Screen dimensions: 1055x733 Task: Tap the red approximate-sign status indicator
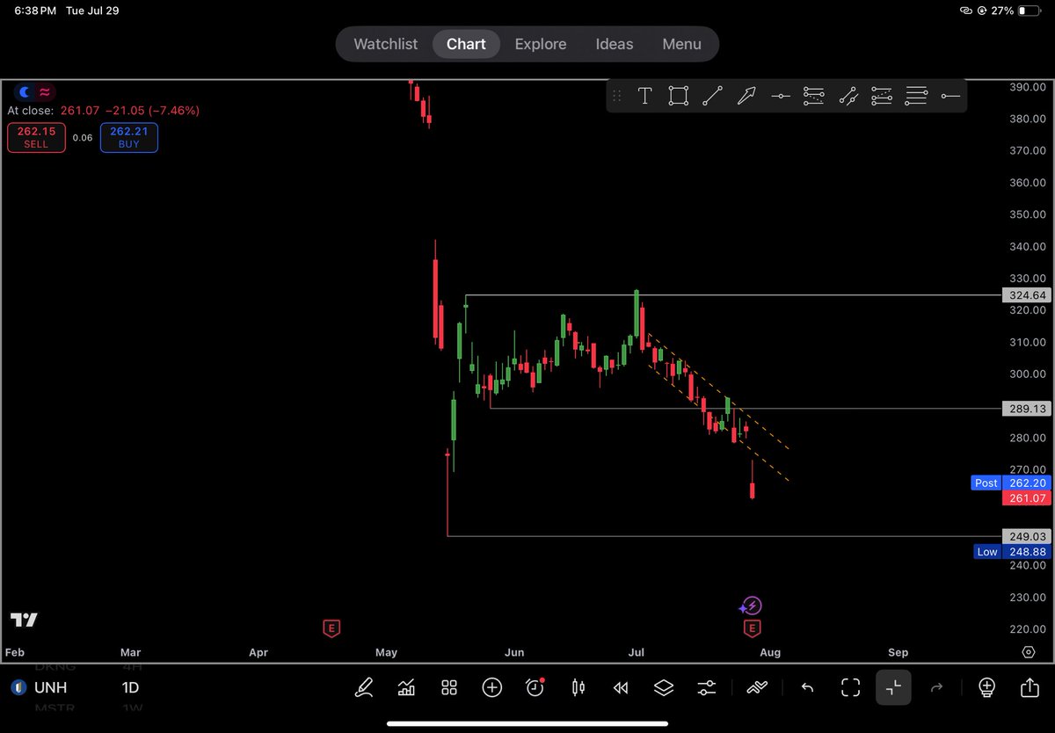coord(45,91)
